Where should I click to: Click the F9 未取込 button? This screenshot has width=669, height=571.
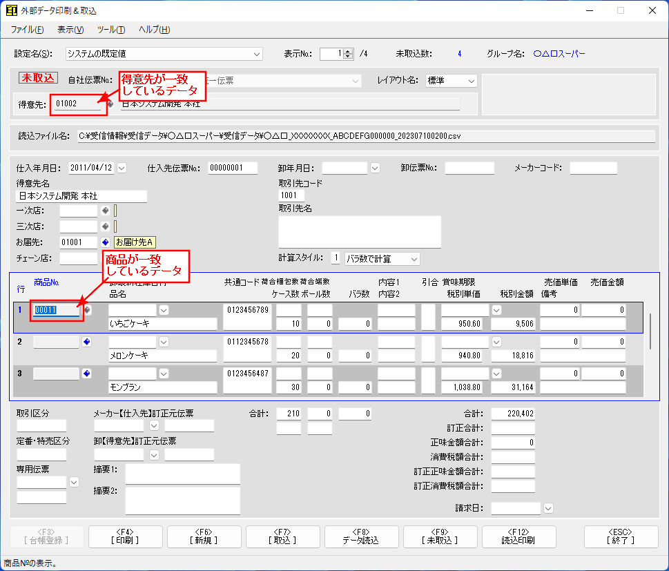point(440,536)
